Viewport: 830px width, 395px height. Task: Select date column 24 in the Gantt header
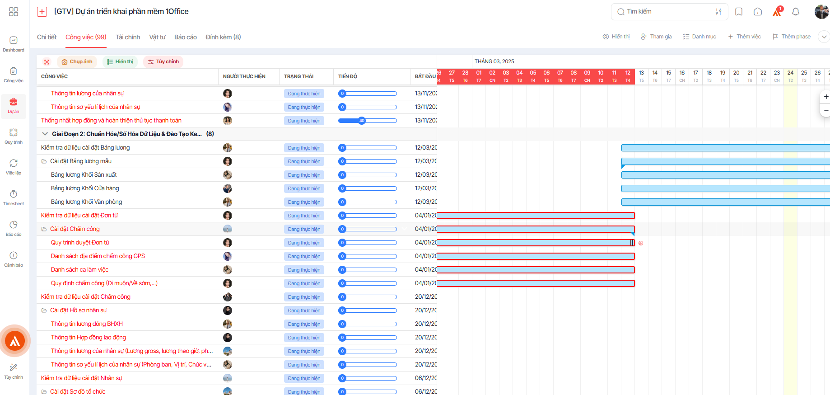point(790,76)
